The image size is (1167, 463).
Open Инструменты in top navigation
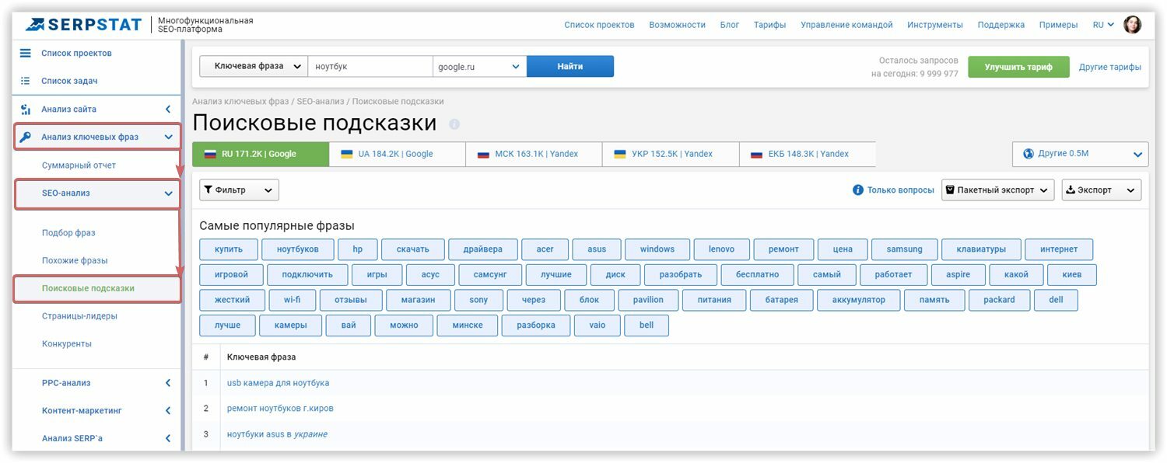pyautogui.click(x=935, y=25)
